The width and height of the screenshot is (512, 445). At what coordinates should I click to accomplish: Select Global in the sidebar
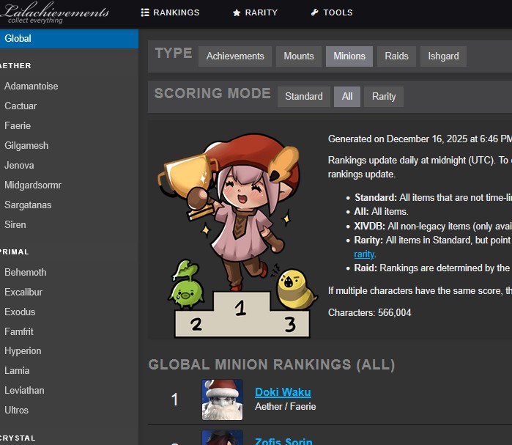(x=69, y=39)
